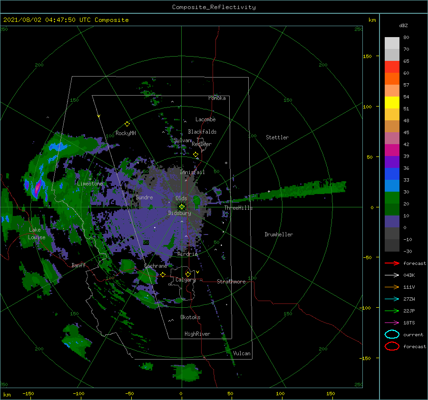Click the RedDeer city label
The height and width of the screenshot is (400, 428).
click(x=202, y=144)
